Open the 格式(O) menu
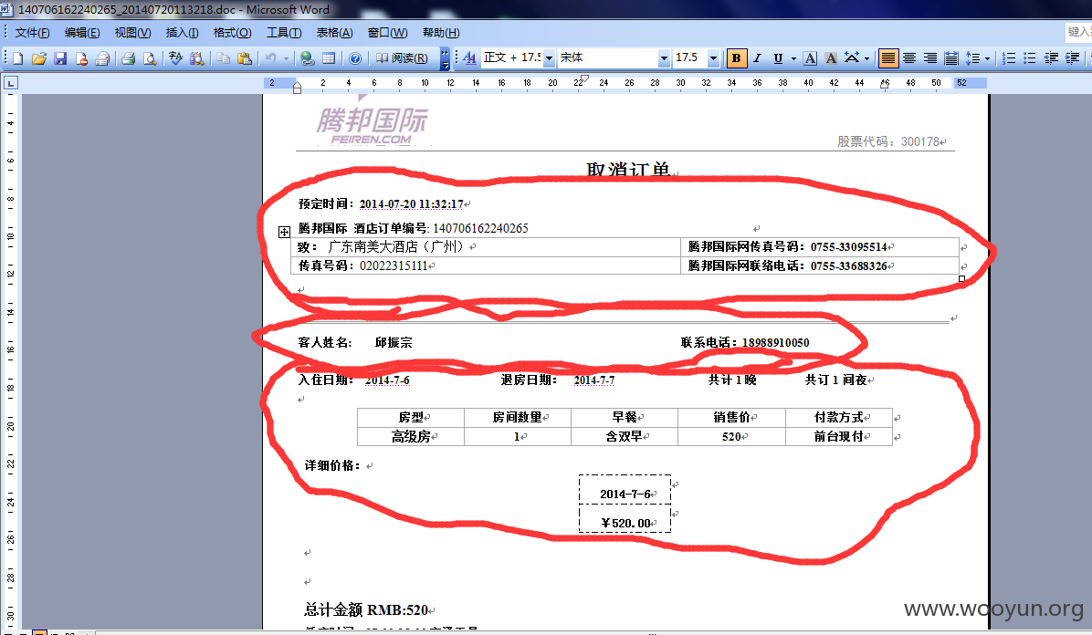 pos(232,33)
